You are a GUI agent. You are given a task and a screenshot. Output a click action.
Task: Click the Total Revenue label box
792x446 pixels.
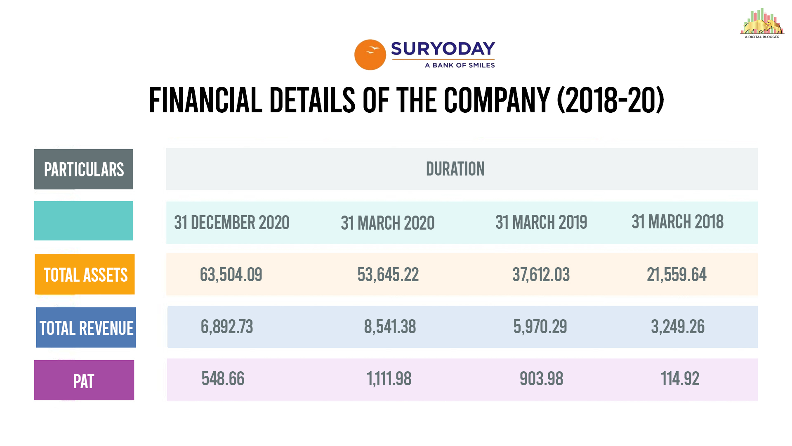coord(86,327)
